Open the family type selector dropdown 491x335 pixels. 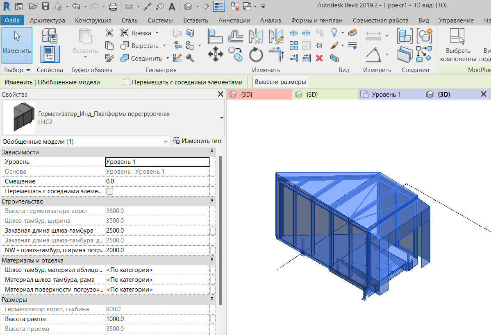(x=222, y=118)
